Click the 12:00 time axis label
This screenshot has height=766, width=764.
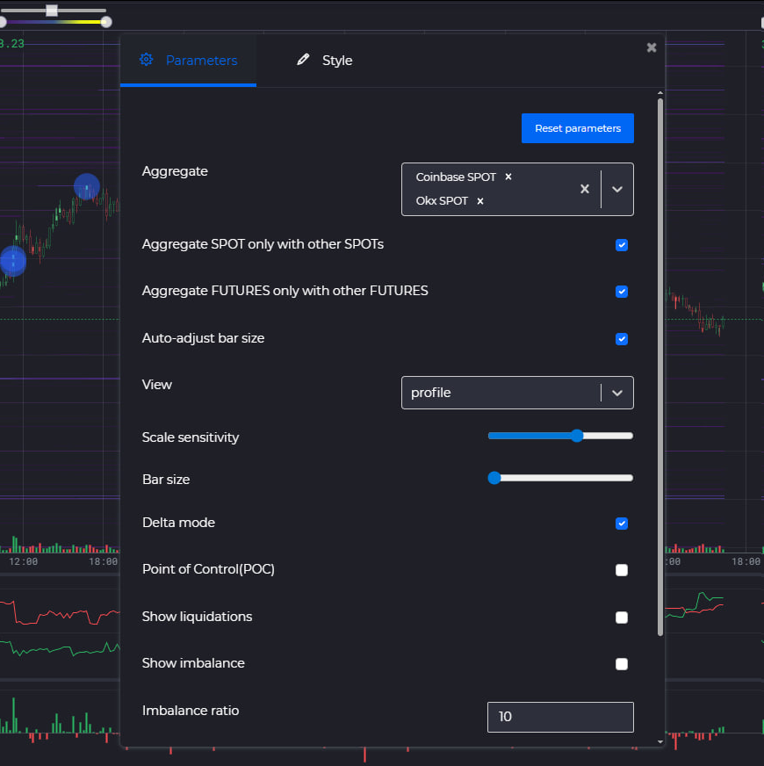tap(23, 562)
